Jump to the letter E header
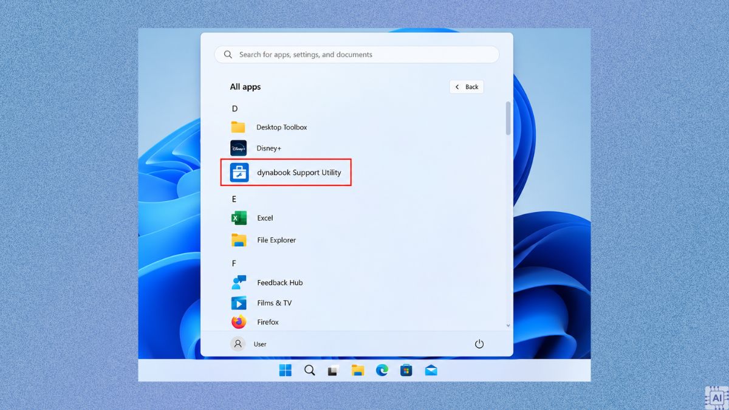The image size is (729, 410). tap(234, 199)
